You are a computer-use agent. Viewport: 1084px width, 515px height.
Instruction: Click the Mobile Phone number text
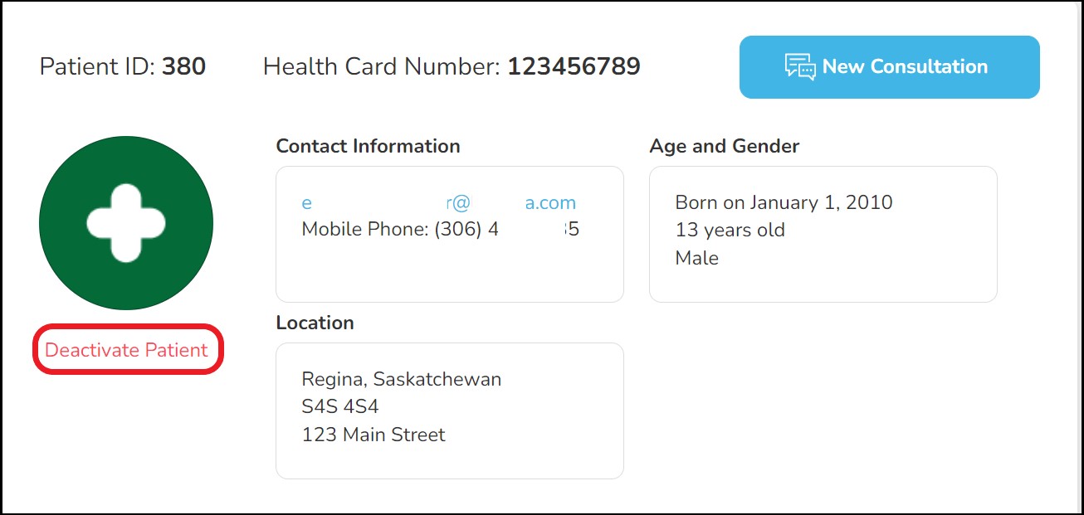pos(440,229)
